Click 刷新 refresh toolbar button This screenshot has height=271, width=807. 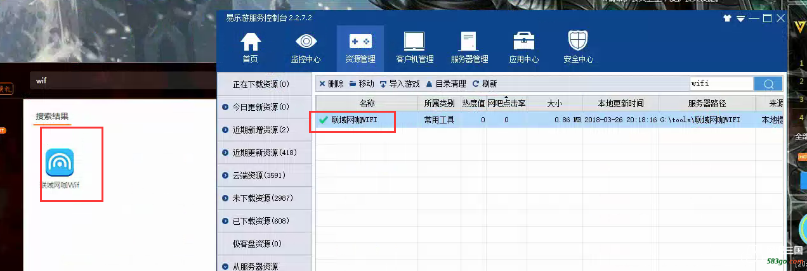point(485,84)
